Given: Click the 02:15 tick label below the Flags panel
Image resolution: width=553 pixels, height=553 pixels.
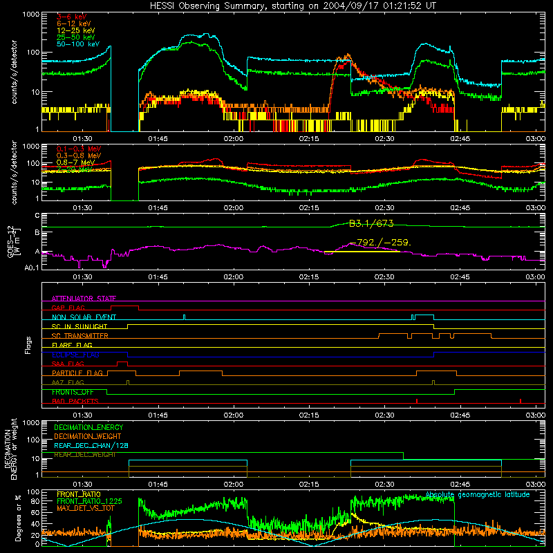Looking at the screenshot, I should click(309, 415).
